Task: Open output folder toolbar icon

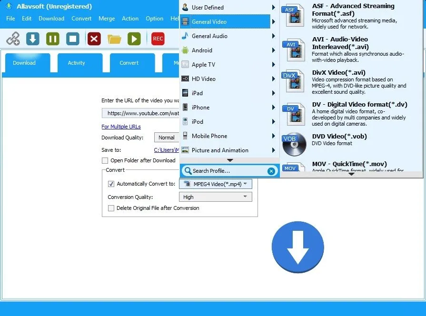Action: click(x=114, y=39)
